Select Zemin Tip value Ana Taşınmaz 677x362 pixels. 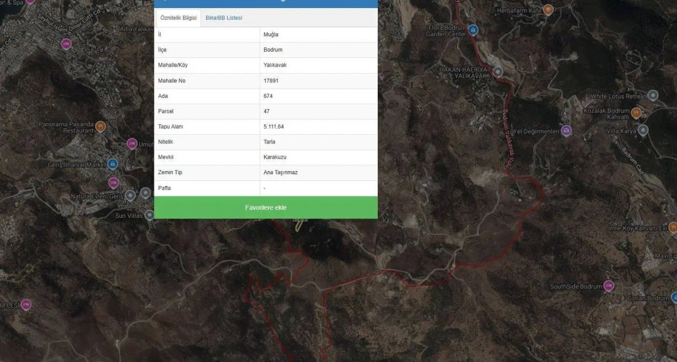tap(281, 172)
